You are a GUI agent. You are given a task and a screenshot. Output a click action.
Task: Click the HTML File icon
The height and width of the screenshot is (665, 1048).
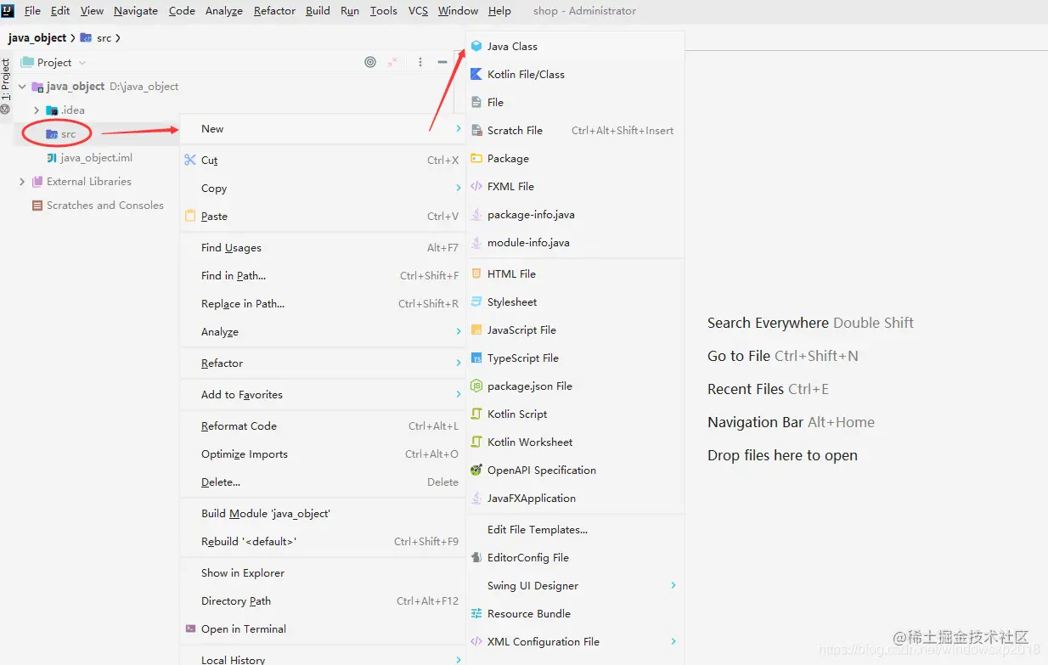tap(476, 274)
